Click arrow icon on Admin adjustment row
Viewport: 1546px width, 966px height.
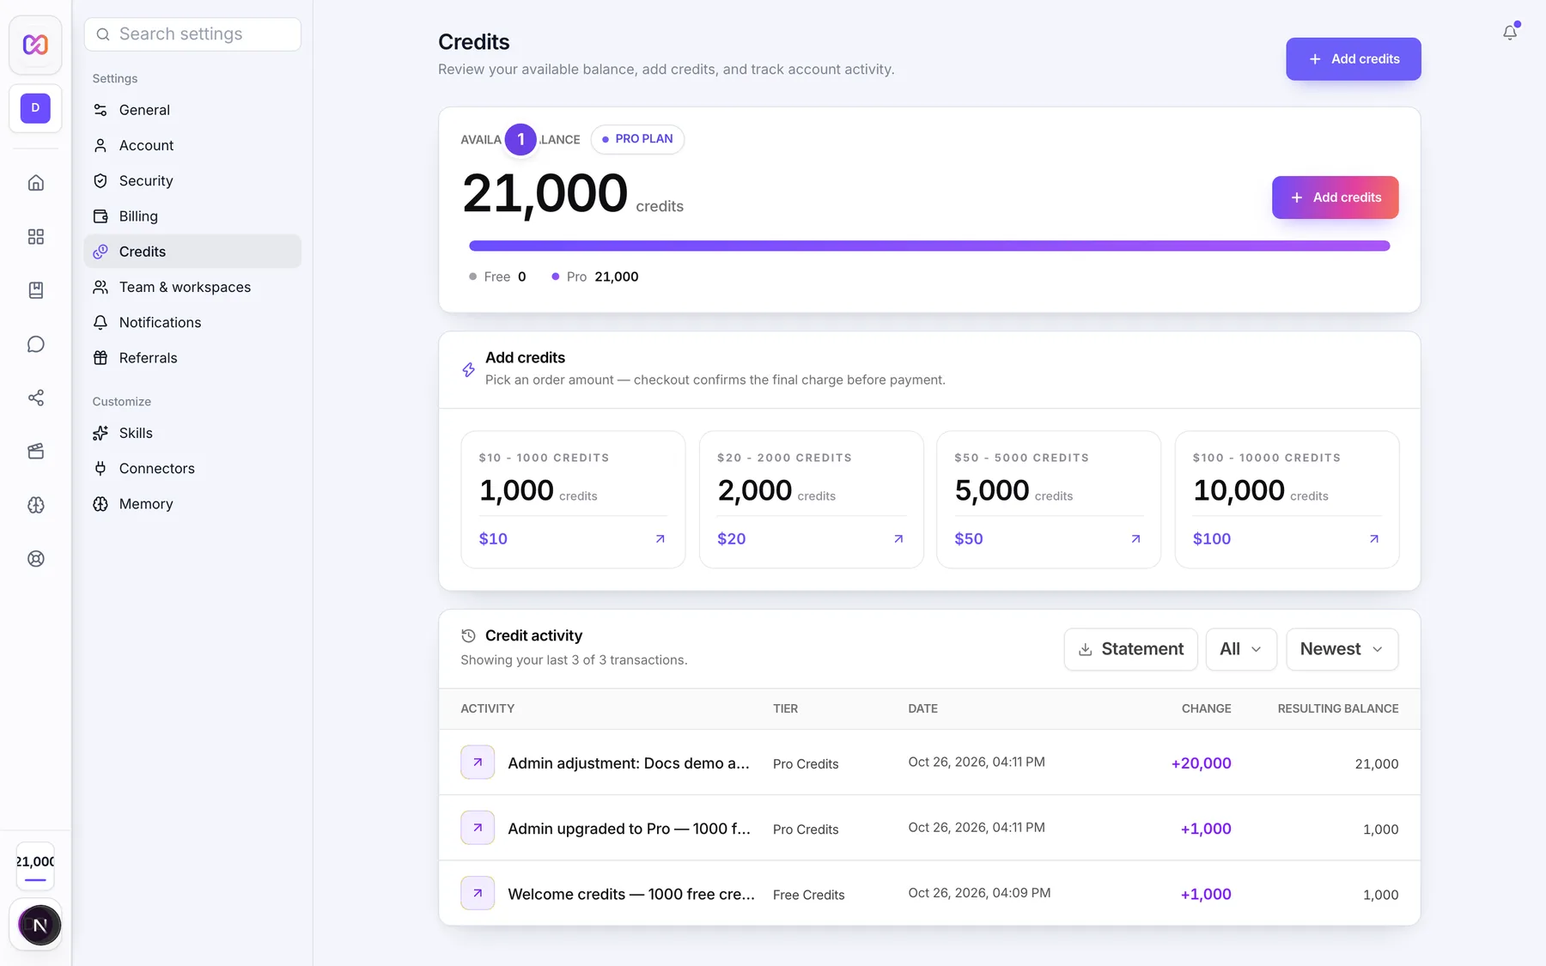(x=478, y=762)
